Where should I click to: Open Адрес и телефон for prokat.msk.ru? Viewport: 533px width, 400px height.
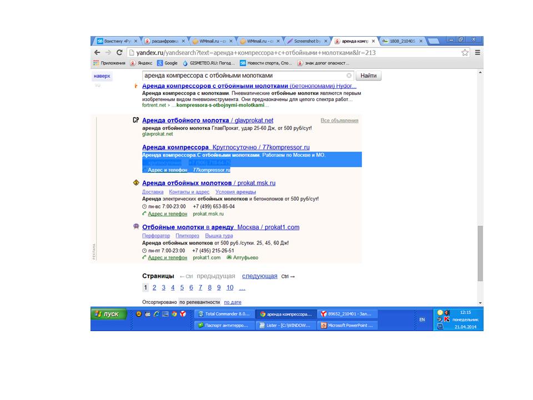[167, 214]
